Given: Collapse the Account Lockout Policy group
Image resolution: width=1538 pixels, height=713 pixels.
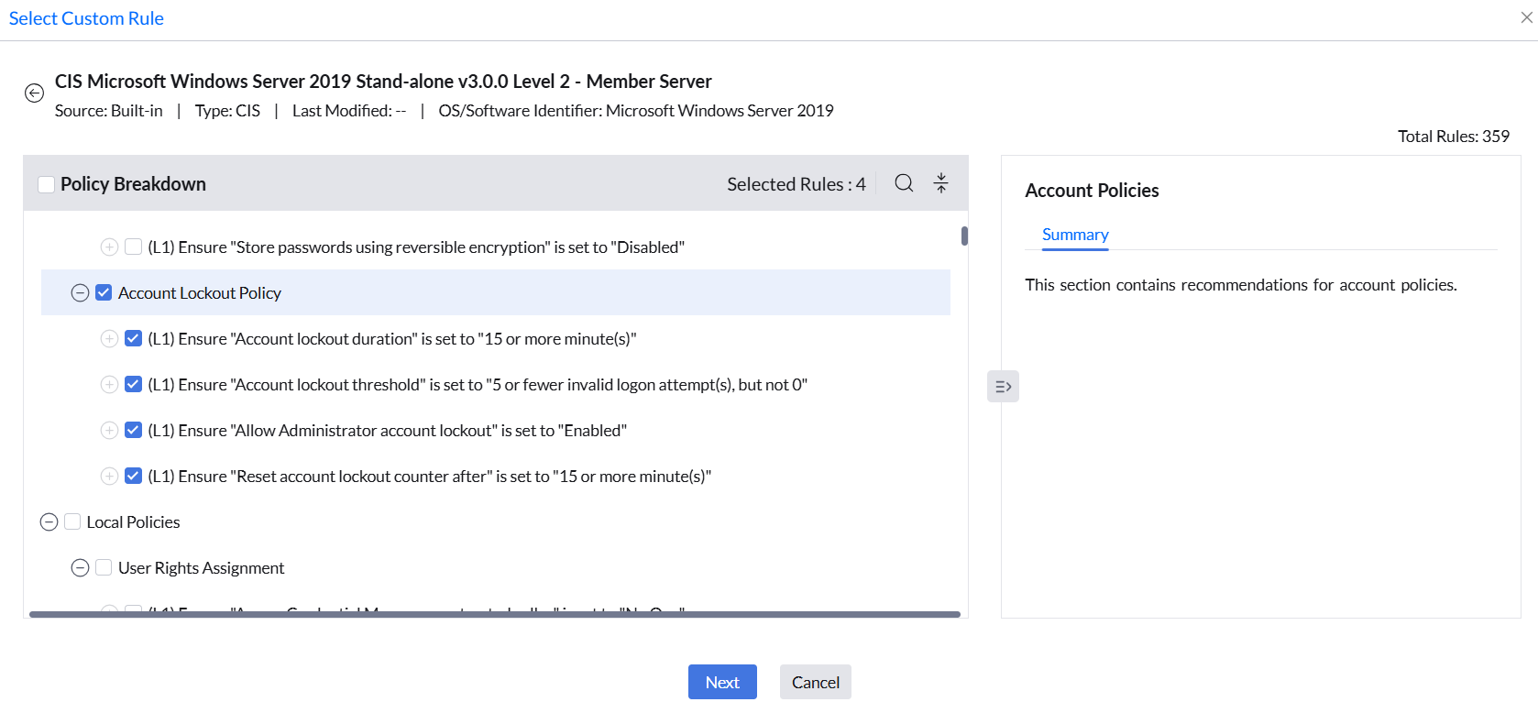Looking at the screenshot, I should tap(80, 292).
